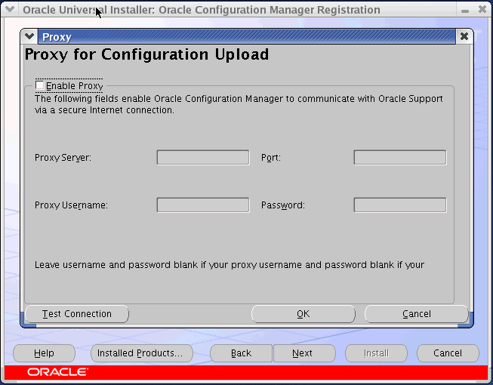
Task: Focus the Port text field
Action: [399, 158]
